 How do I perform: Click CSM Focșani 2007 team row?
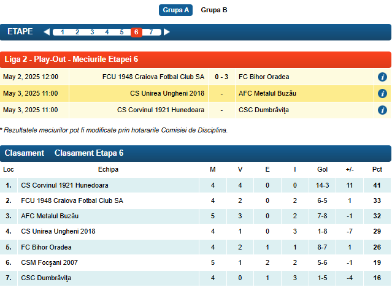(50, 262)
